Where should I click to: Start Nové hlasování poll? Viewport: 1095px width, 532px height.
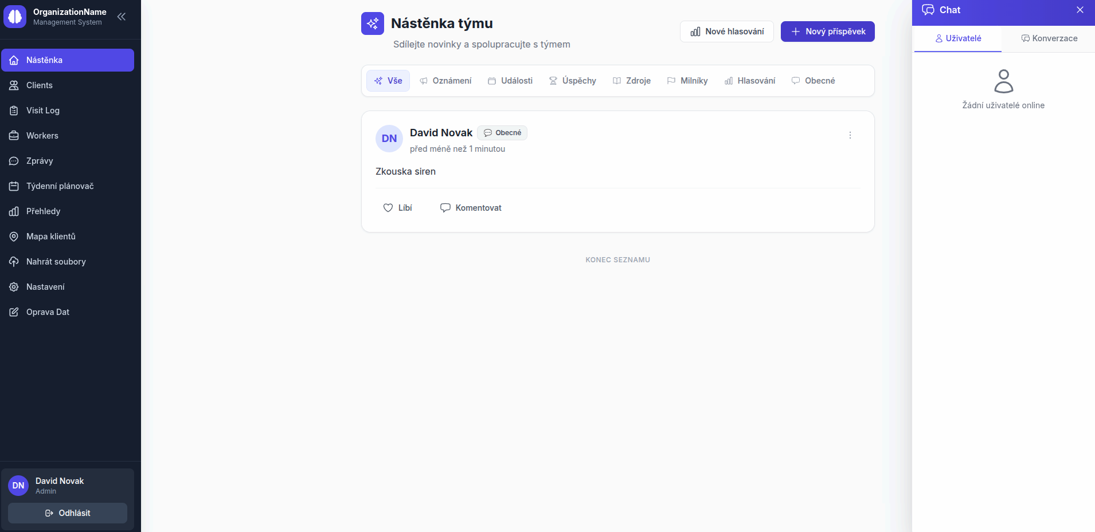726,31
